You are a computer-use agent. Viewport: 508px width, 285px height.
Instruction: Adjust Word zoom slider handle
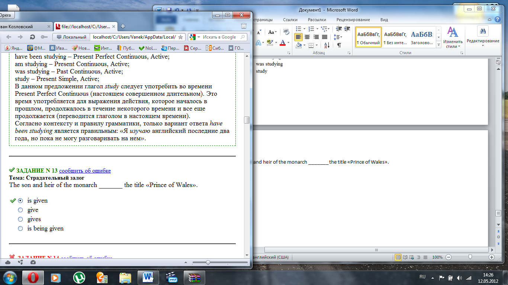pyautogui.click(x=470, y=257)
